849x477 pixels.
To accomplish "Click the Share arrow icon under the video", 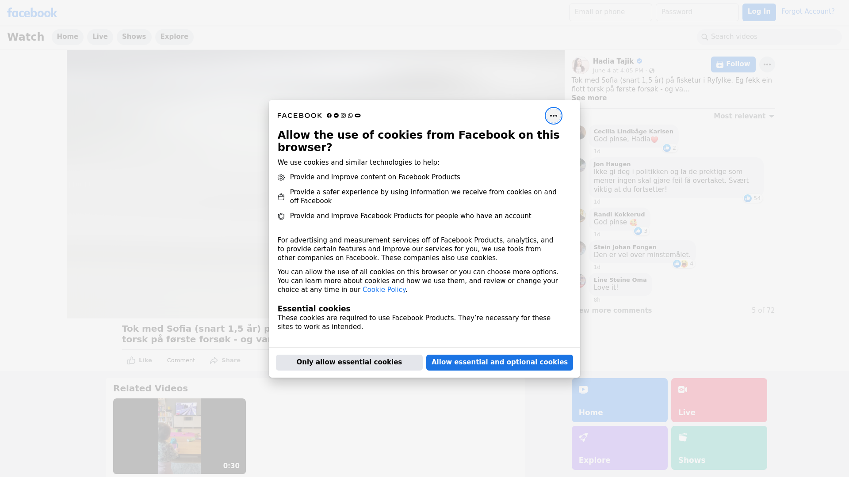I will pos(214,360).
